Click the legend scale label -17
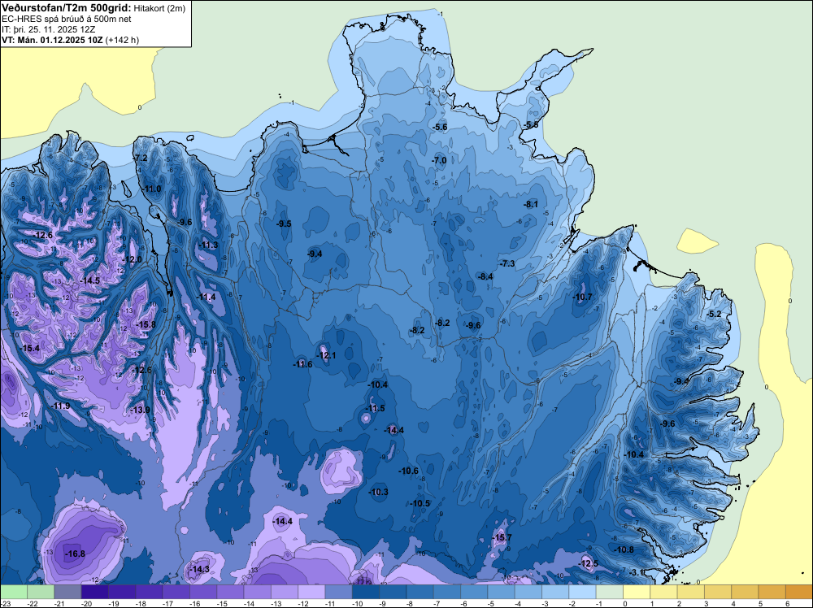813x608 pixels. 167,603
